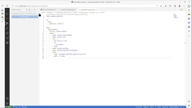Reload the browser page

tap(7, 6)
